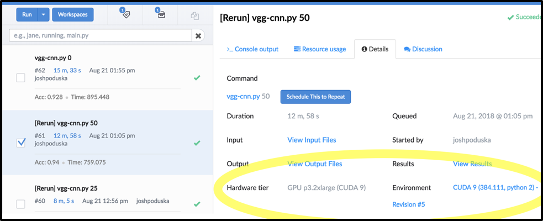This screenshot has width=543, height=221.
Task: Click the 15 m, 33 s duration link
Action: point(67,70)
